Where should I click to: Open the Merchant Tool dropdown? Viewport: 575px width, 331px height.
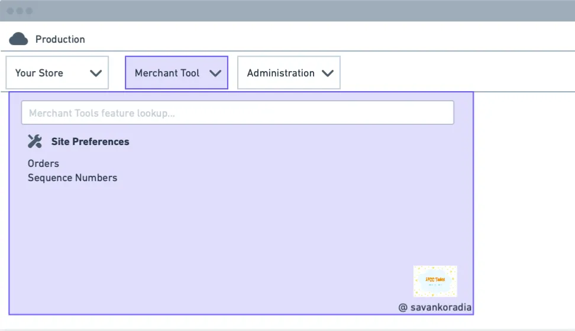pyautogui.click(x=176, y=73)
